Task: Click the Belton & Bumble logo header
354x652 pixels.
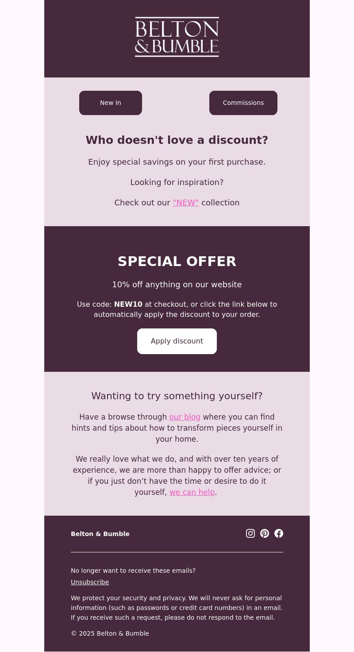Action: click(x=177, y=37)
